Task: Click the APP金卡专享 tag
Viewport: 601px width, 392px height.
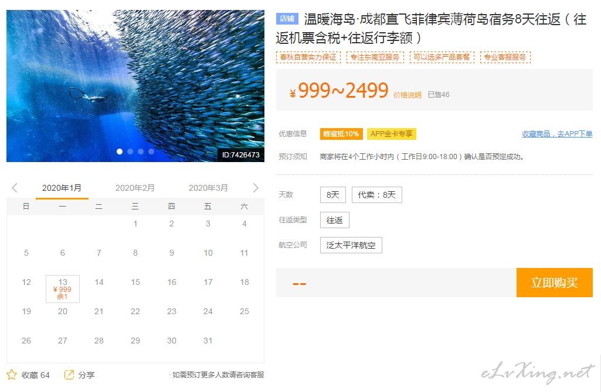Action: [391, 134]
